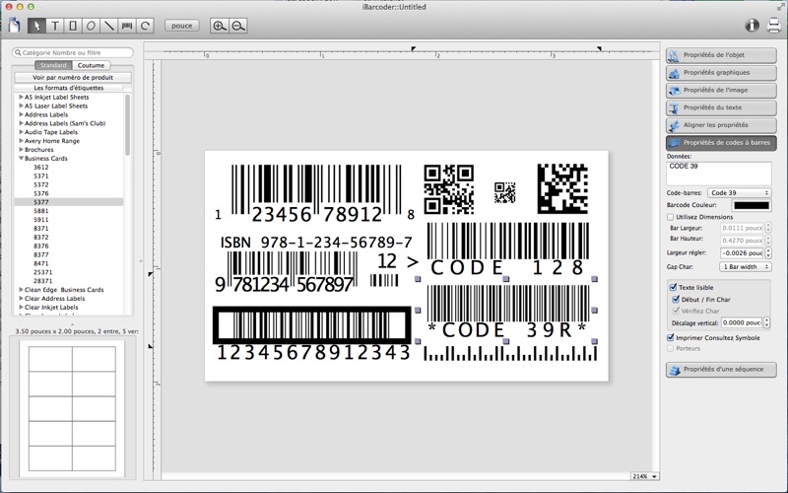Select label format 28371

(42, 281)
